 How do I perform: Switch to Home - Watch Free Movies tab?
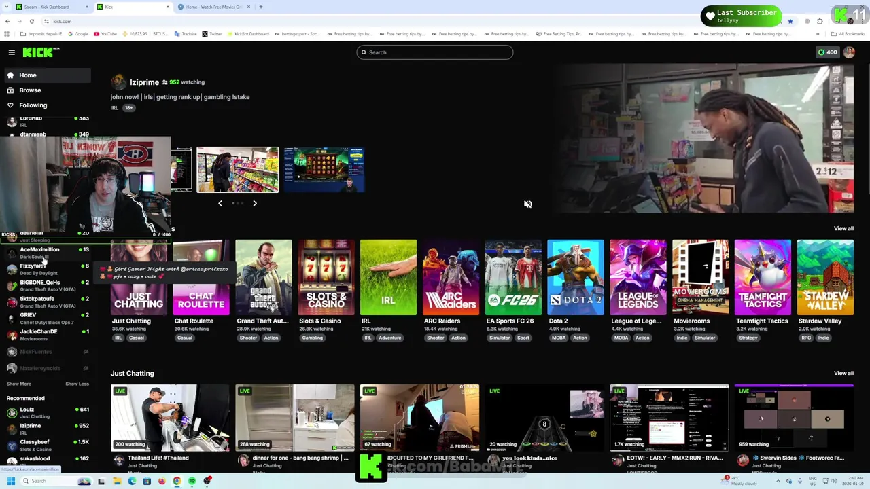(x=215, y=7)
